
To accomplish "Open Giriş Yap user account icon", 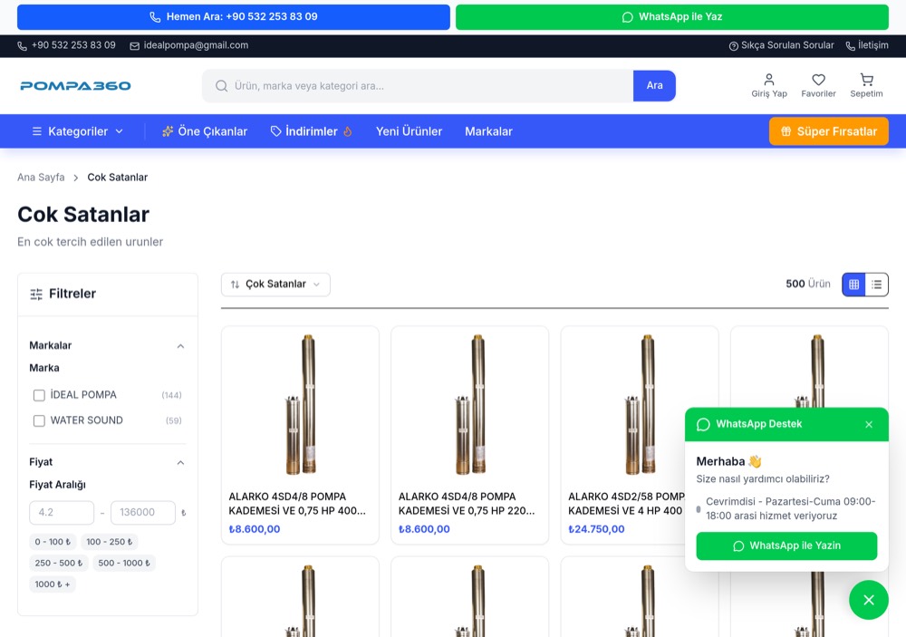I will pyautogui.click(x=769, y=85).
